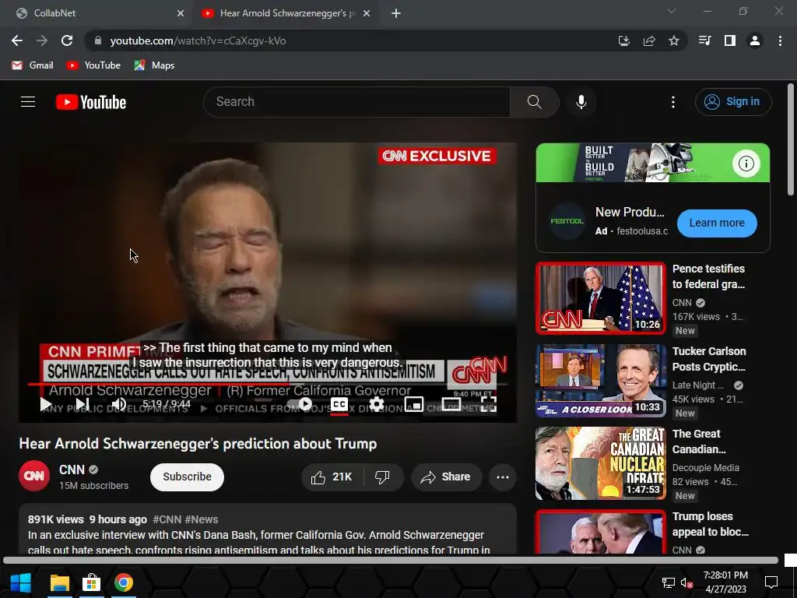
Task: Open Tucker Carlson Posts Cryptic video title
Action: click(x=709, y=359)
